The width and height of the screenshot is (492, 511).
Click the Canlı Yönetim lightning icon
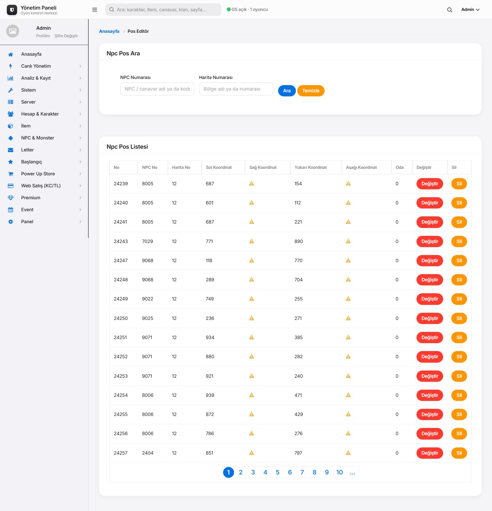pos(11,66)
